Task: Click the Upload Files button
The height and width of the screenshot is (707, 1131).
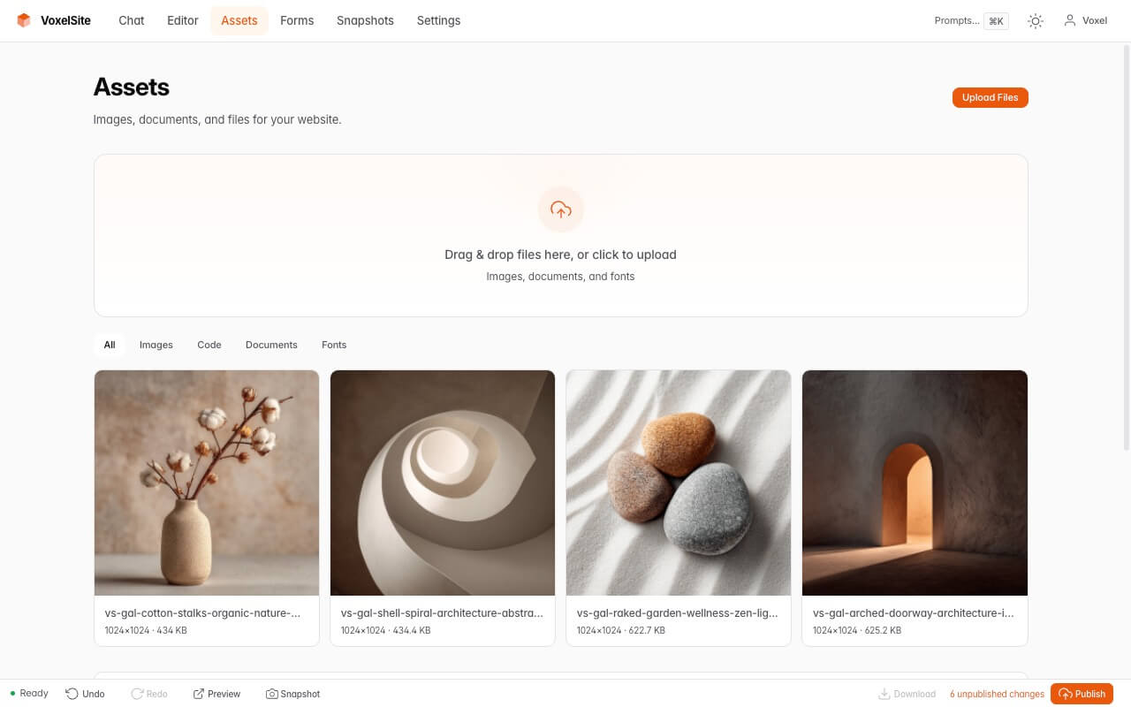Action: click(990, 97)
